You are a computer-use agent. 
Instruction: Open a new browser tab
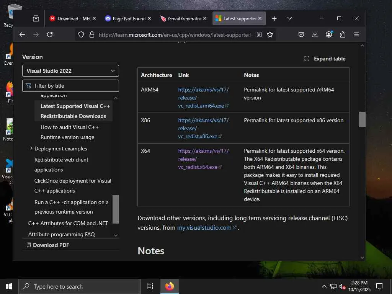coord(274,19)
